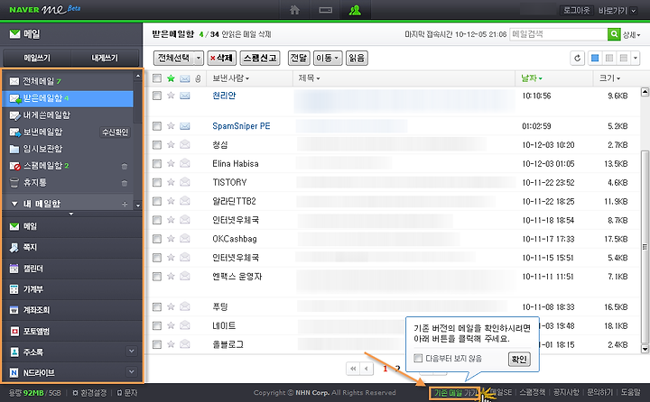Open 가계부 in the sidebar
This screenshot has width=650, height=402.
pyautogui.click(x=72, y=289)
